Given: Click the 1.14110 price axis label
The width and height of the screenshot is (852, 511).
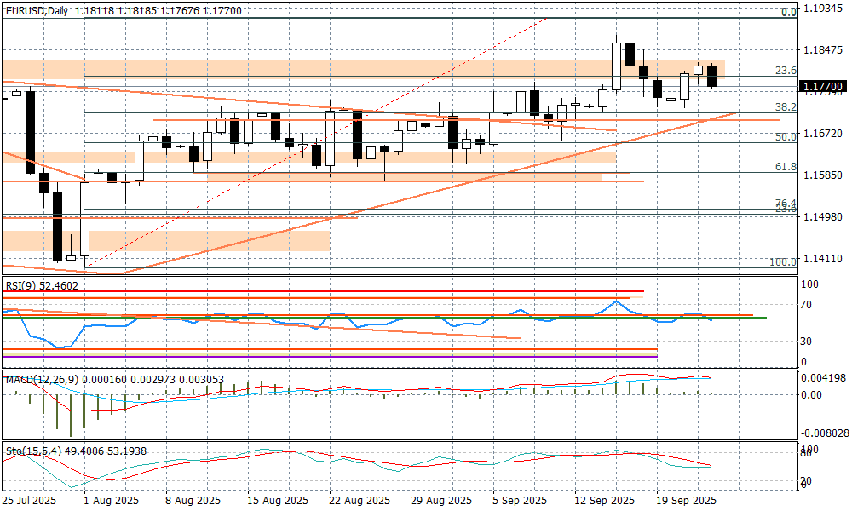Looking at the screenshot, I should click(824, 259).
